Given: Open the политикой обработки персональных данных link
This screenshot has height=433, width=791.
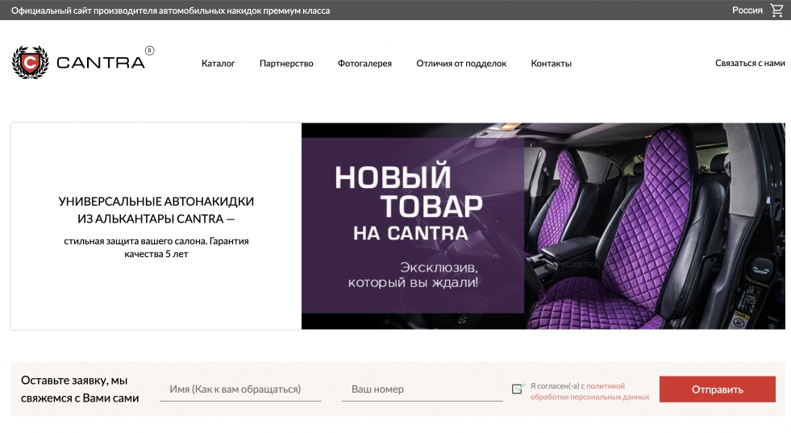Looking at the screenshot, I should coord(589,392).
